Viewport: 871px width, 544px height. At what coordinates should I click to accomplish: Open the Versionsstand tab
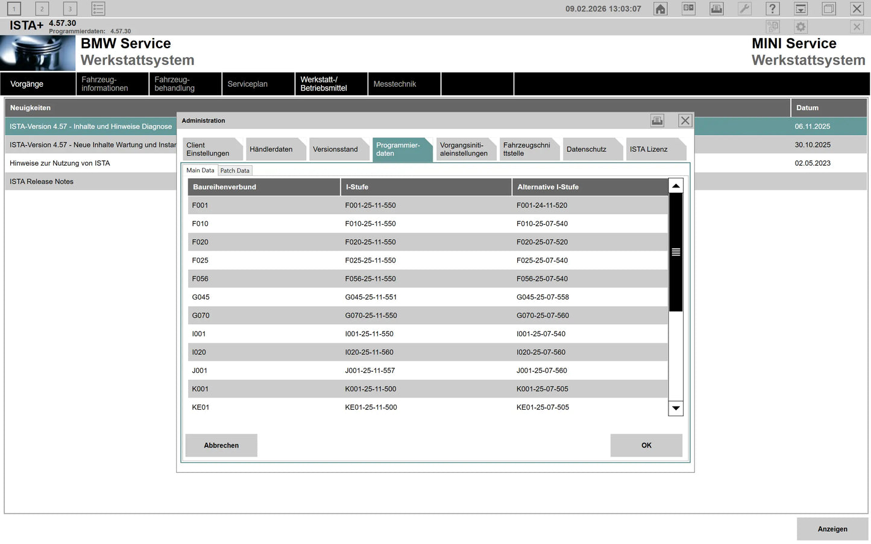[x=336, y=149]
